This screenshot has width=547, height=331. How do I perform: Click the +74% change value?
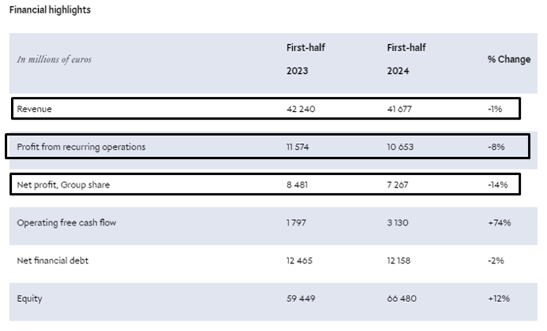pyautogui.click(x=499, y=223)
